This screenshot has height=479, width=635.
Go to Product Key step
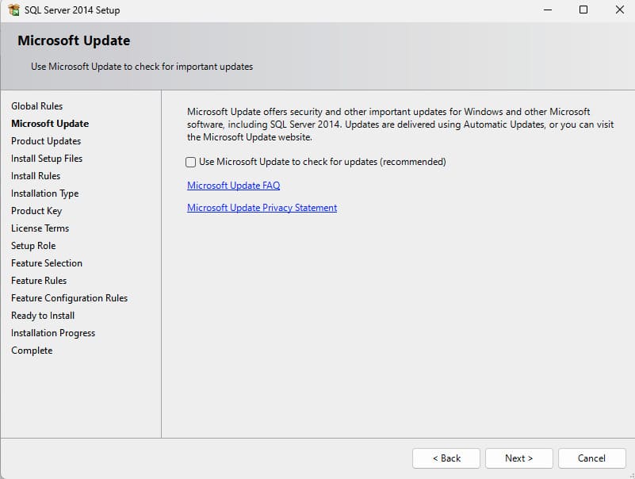(36, 211)
